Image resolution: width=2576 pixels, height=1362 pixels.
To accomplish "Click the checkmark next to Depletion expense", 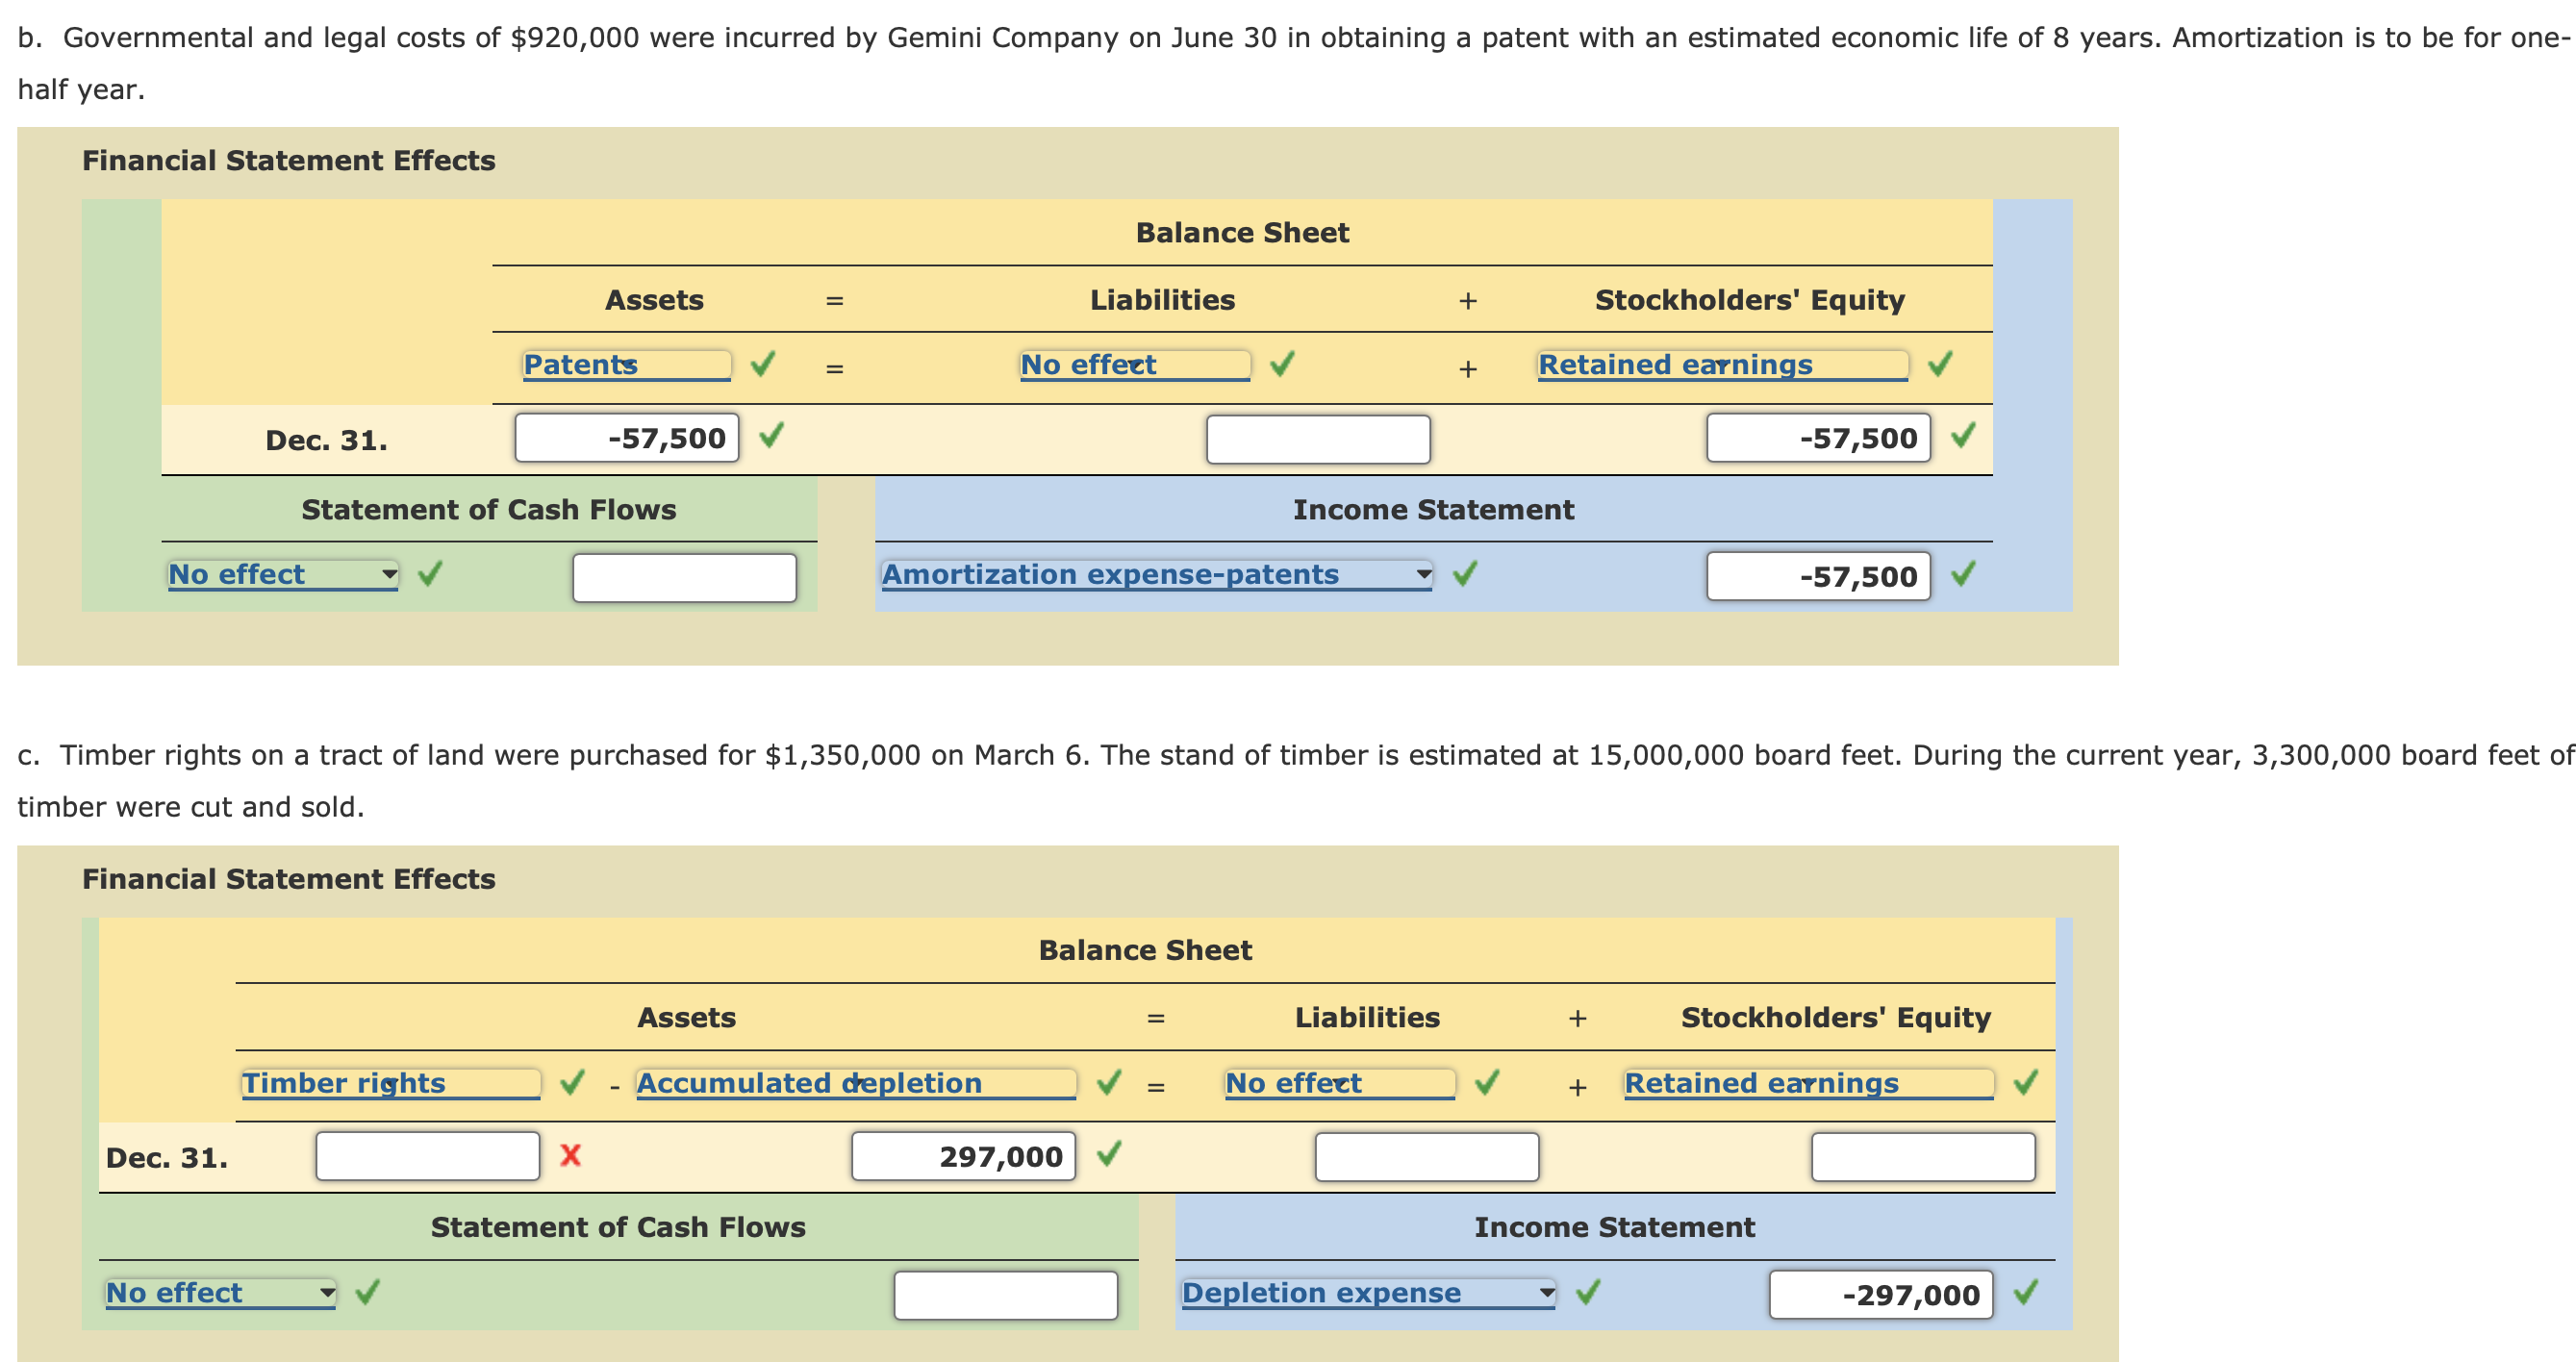I will pos(1586,1293).
